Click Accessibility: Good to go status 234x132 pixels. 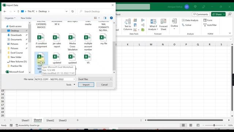point(28,125)
